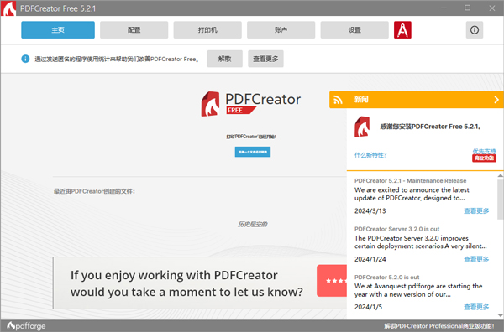
Task: Open the 什么新特性? link
Action: coord(370,155)
